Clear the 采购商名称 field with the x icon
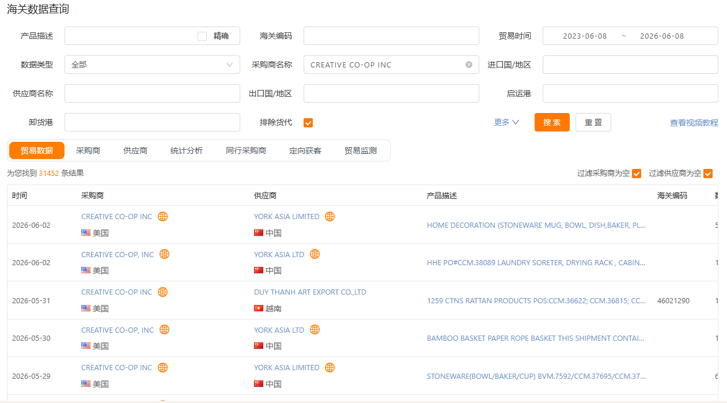Screen dimensions: 727x403 (469, 65)
